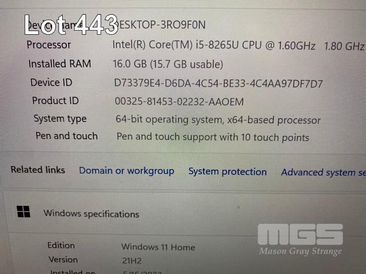The height and width of the screenshot is (274, 366).
Task: Open the System protection link
Action: click(x=227, y=172)
